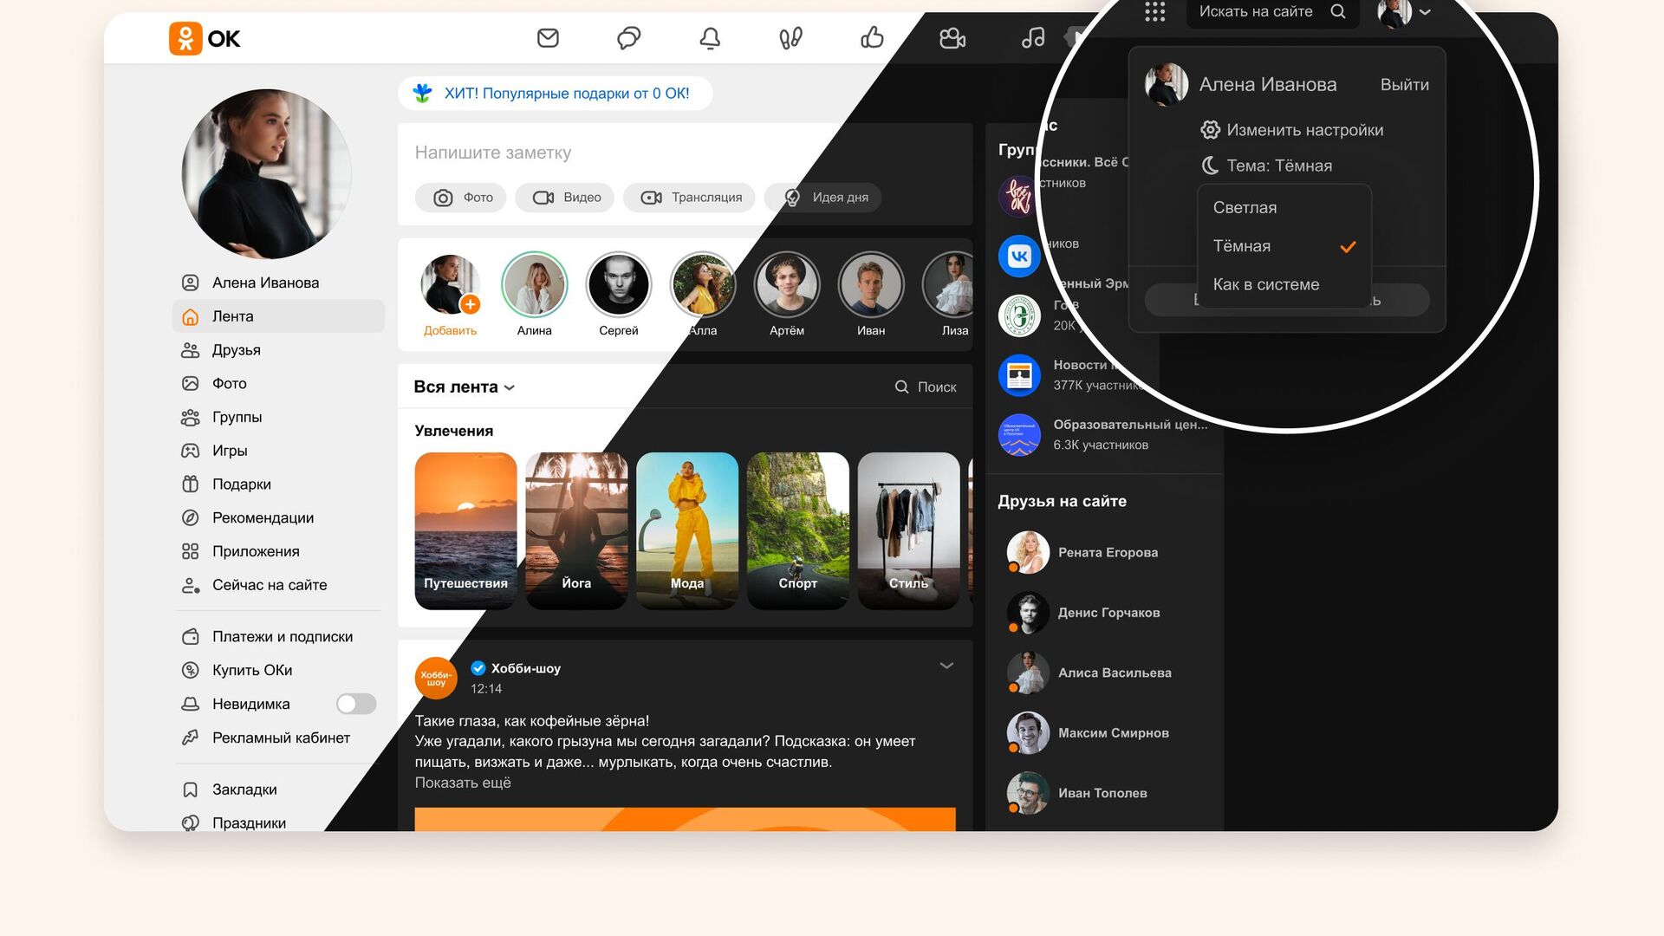Open the services grid dots icon
This screenshot has width=1664, height=936.
[x=1154, y=11]
